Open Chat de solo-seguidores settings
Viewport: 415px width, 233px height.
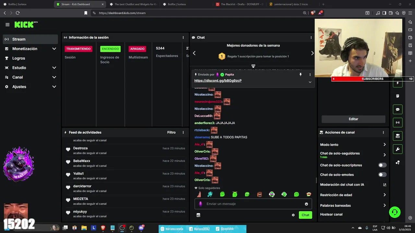tap(353, 155)
